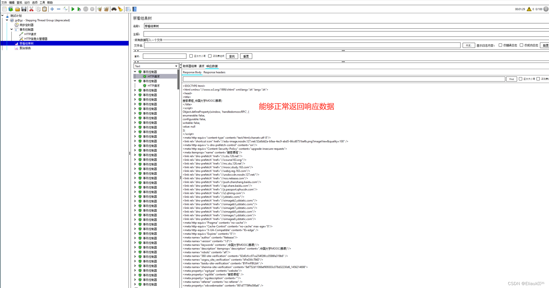549x288 pixels.
Task: Click the 查找 search button
Action: point(232,56)
